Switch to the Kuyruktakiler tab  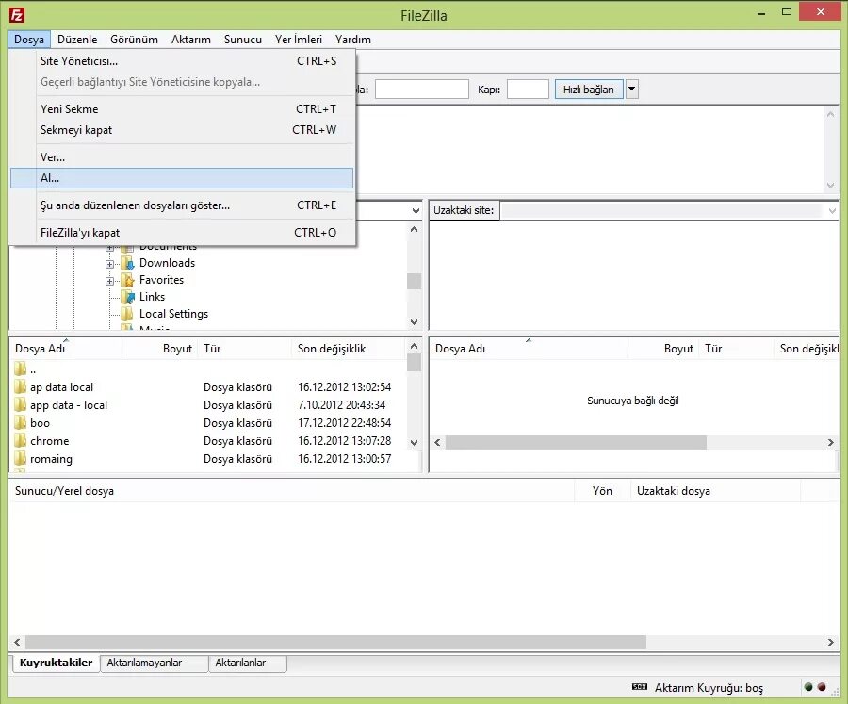click(x=57, y=663)
